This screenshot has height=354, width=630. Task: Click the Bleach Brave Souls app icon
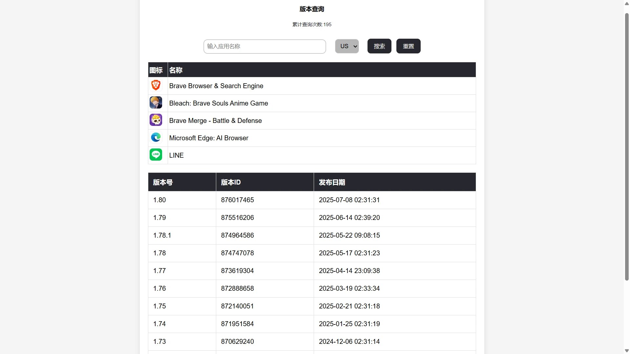click(156, 103)
